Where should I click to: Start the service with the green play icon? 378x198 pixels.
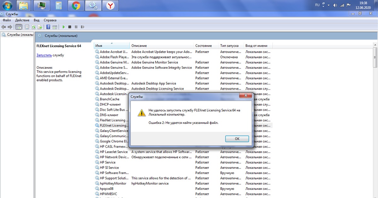click(64, 27)
